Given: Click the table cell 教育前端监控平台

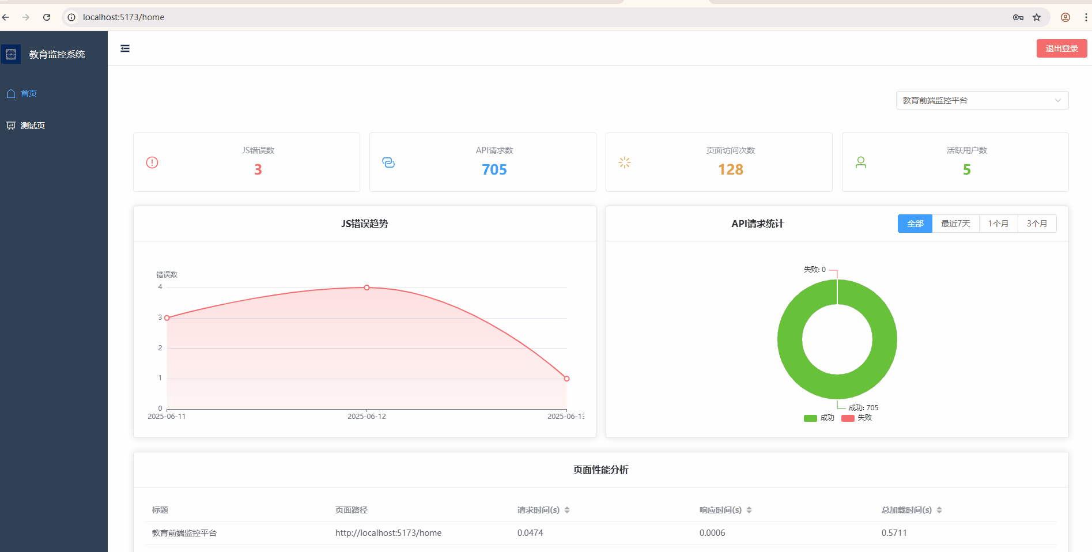Looking at the screenshot, I should 184,533.
